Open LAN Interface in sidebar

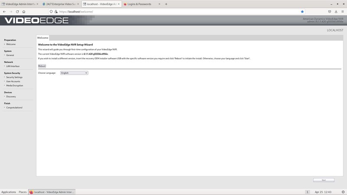pyautogui.click(x=13, y=66)
